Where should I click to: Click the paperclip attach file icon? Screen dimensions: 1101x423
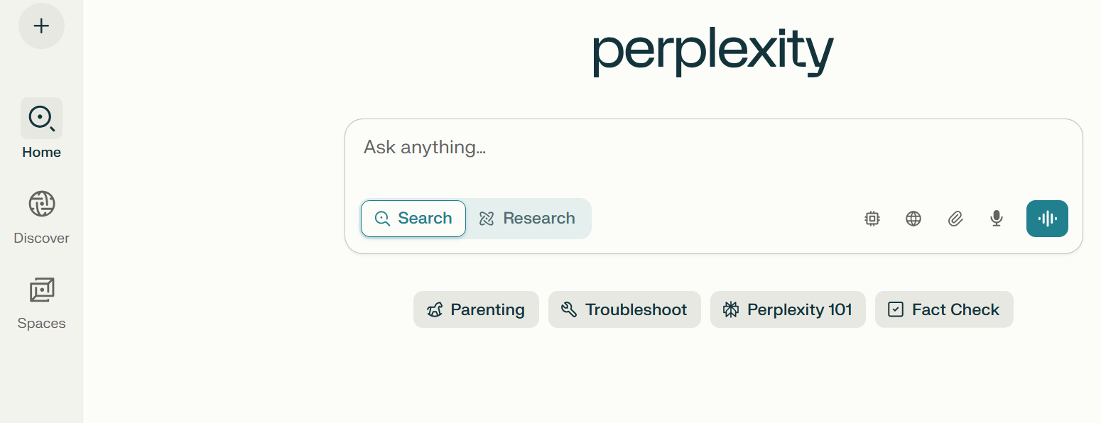pyautogui.click(x=955, y=219)
